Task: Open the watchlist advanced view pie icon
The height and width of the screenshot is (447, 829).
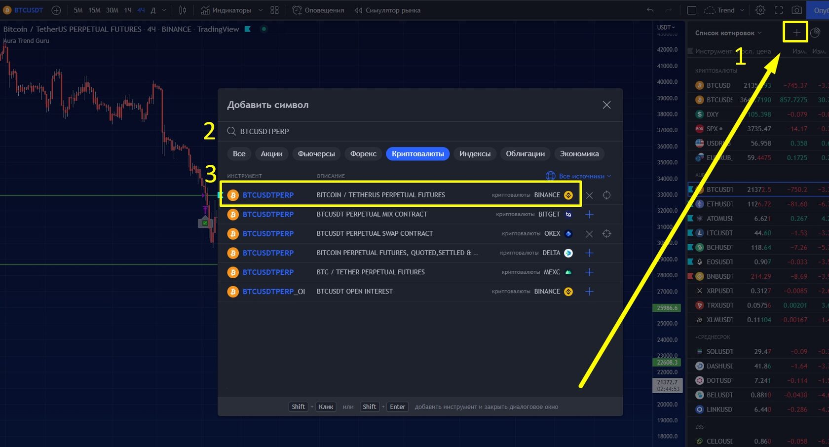Action: tap(815, 33)
